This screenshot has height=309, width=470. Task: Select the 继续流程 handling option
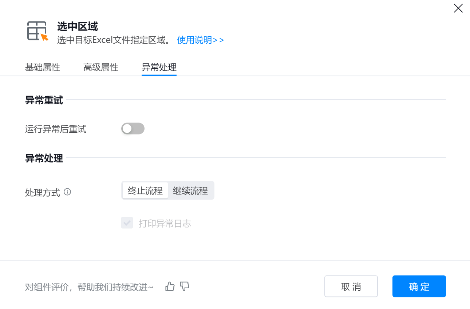pyautogui.click(x=190, y=190)
